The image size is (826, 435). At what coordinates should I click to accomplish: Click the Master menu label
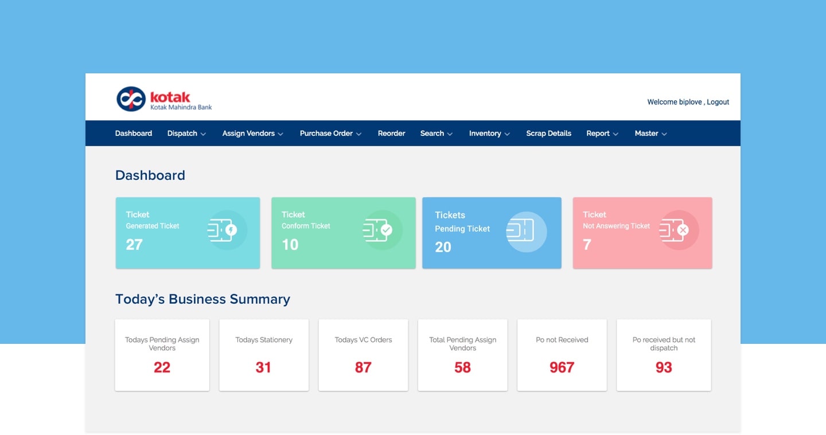point(646,134)
